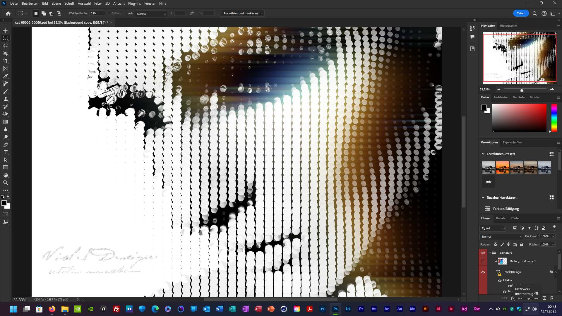
Task: Select the Horizontal Type tool
Action: [x=6, y=152]
